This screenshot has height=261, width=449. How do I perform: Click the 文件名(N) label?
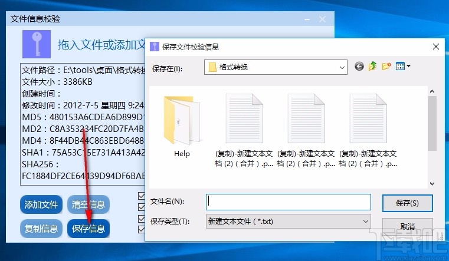[x=167, y=201]
